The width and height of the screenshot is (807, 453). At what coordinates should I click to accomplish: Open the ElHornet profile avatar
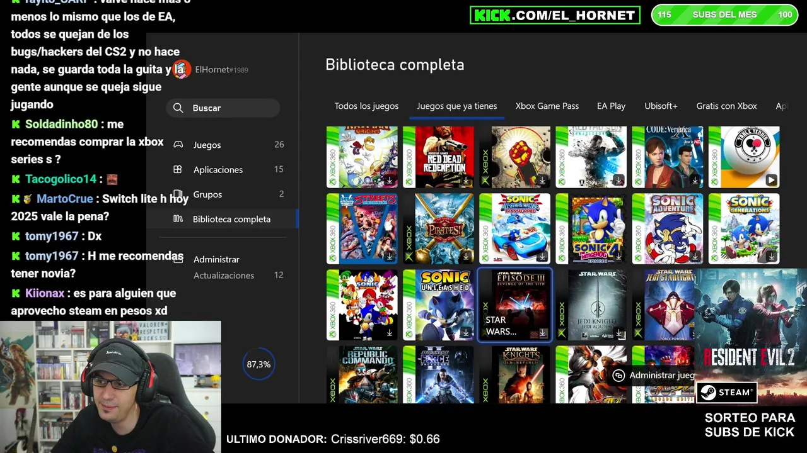182,69
